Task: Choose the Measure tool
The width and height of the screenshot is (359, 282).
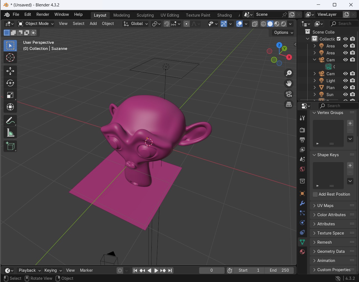Action: 10,133
